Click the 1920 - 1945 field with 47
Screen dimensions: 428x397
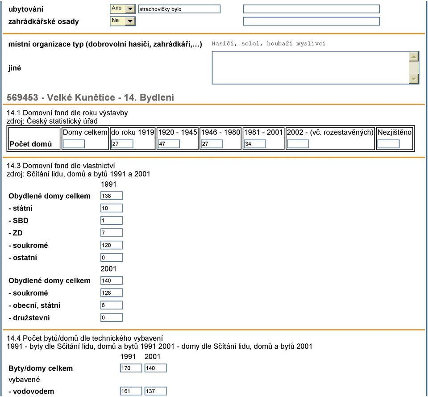pyautogui.click(x=169, y=144)
